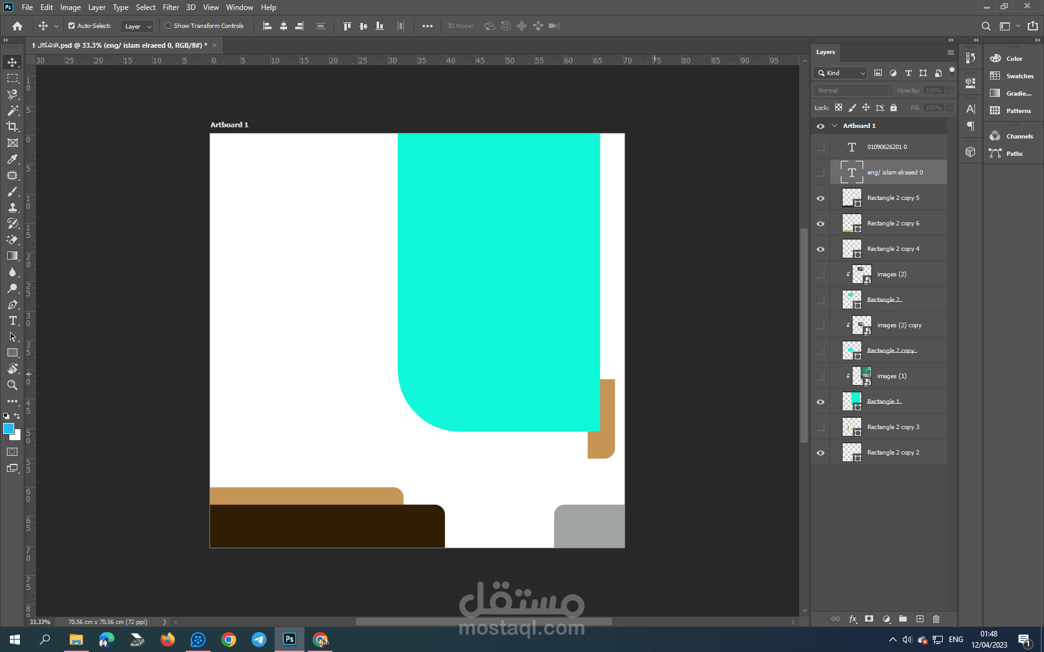
Task: Align top edges in options bar
Action: pyautogui.click(x=347, y=26)
